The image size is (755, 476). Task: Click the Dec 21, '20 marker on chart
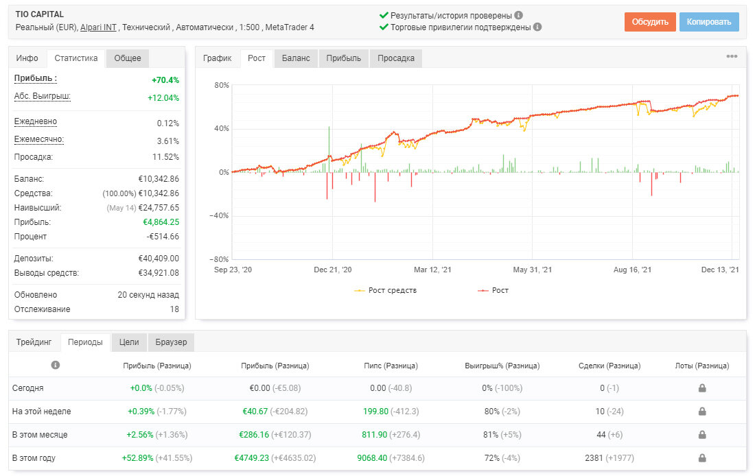[x=333, y=270]
